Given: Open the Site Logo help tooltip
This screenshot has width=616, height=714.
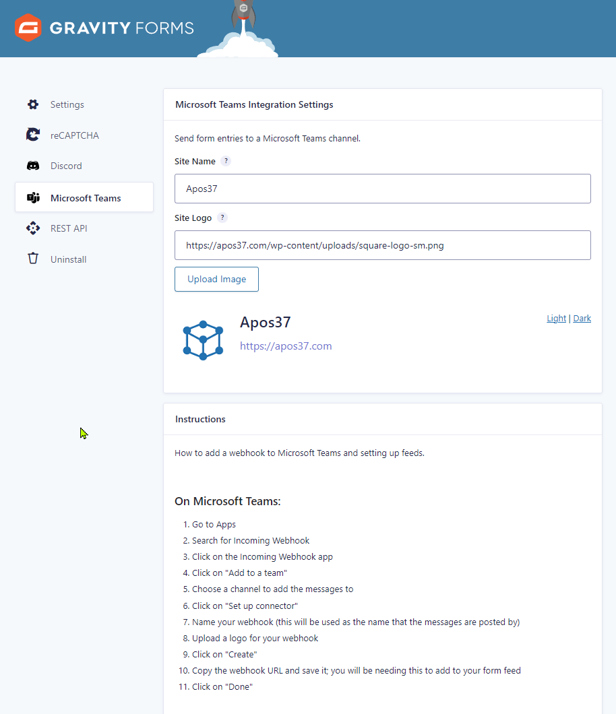Looking at the screenshot, I should [224, 218].
